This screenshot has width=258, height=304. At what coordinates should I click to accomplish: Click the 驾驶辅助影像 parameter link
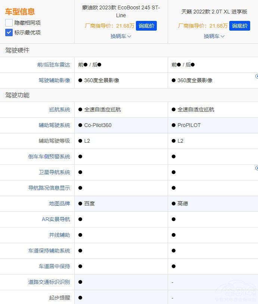pos(54,80)
